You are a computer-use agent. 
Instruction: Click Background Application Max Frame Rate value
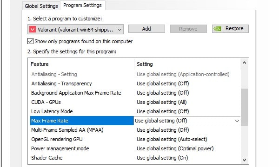click(x=163, y=93)
